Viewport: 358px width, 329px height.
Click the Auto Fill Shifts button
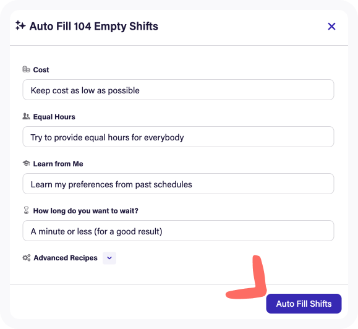(304, 304)
